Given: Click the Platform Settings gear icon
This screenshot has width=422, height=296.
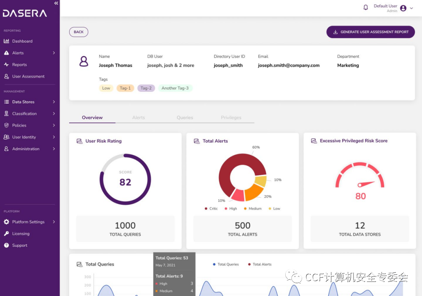Looking at the screenshot, I should tap(7, 222).
